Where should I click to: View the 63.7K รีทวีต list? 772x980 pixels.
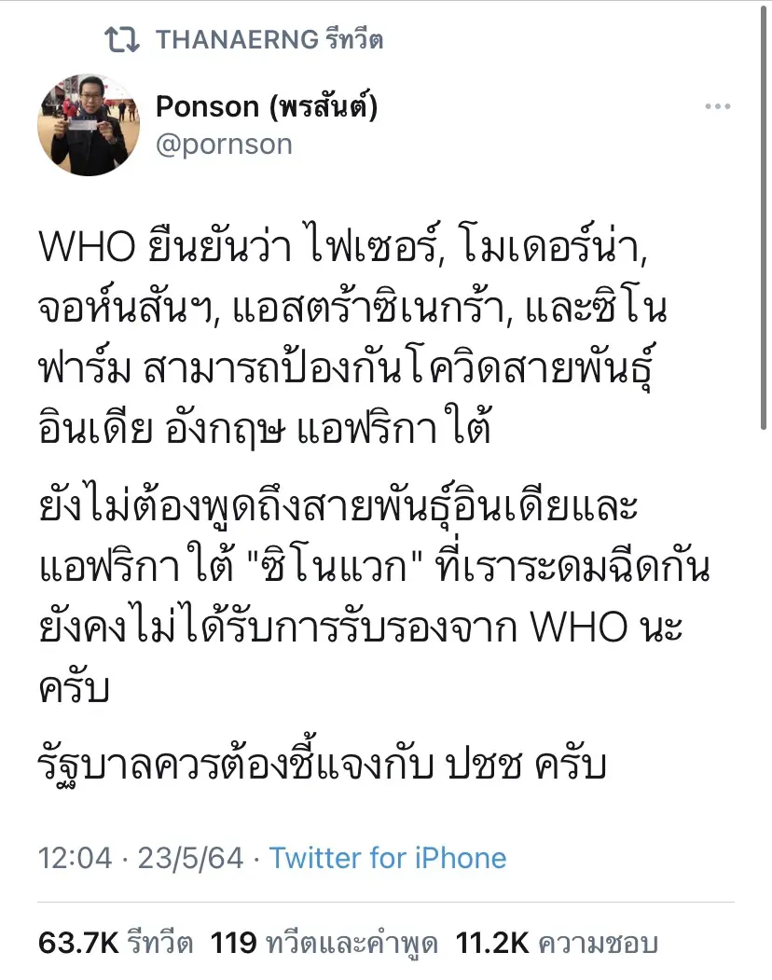(116, 944)
